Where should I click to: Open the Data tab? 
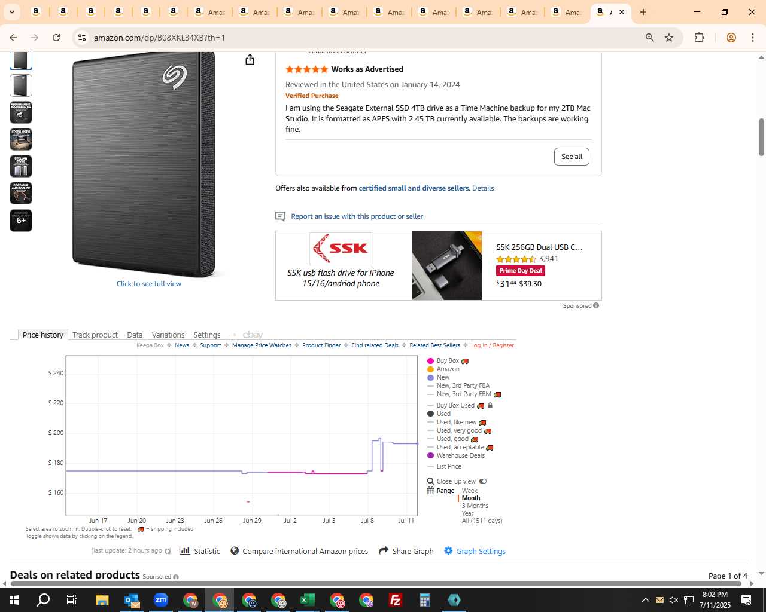tap(135, 335)
